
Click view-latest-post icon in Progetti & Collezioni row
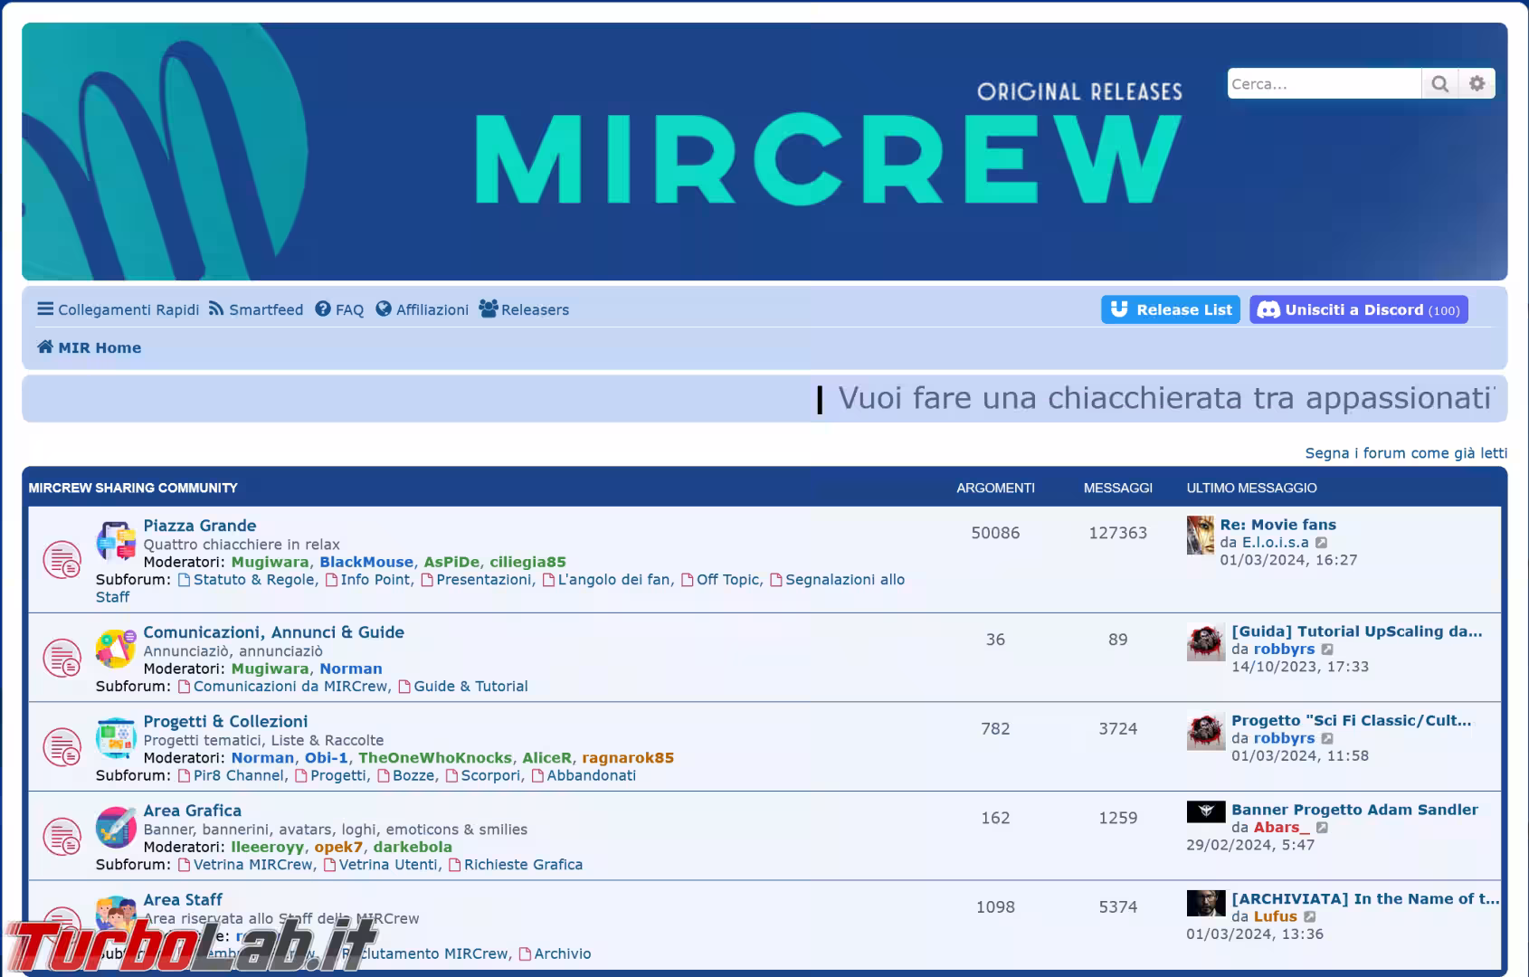click(1327, 738)
